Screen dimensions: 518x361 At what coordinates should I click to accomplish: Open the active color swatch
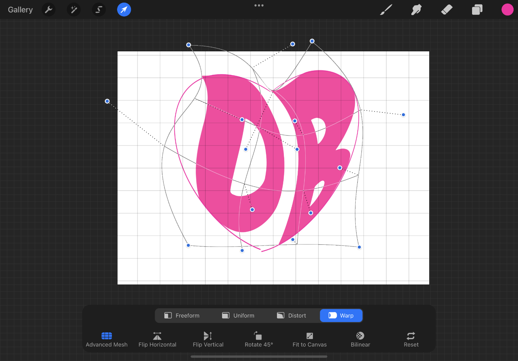tap(507, 9)
